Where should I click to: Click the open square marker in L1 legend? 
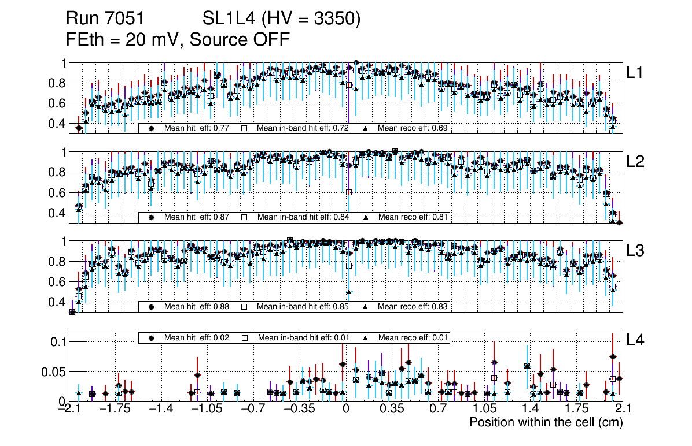point(244,128)
